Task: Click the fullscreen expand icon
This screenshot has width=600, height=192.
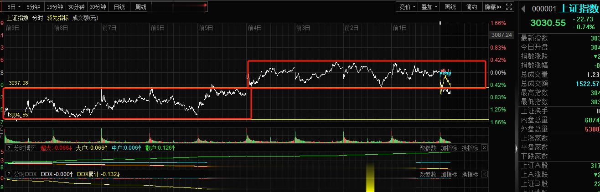Action: coord(509,7)
